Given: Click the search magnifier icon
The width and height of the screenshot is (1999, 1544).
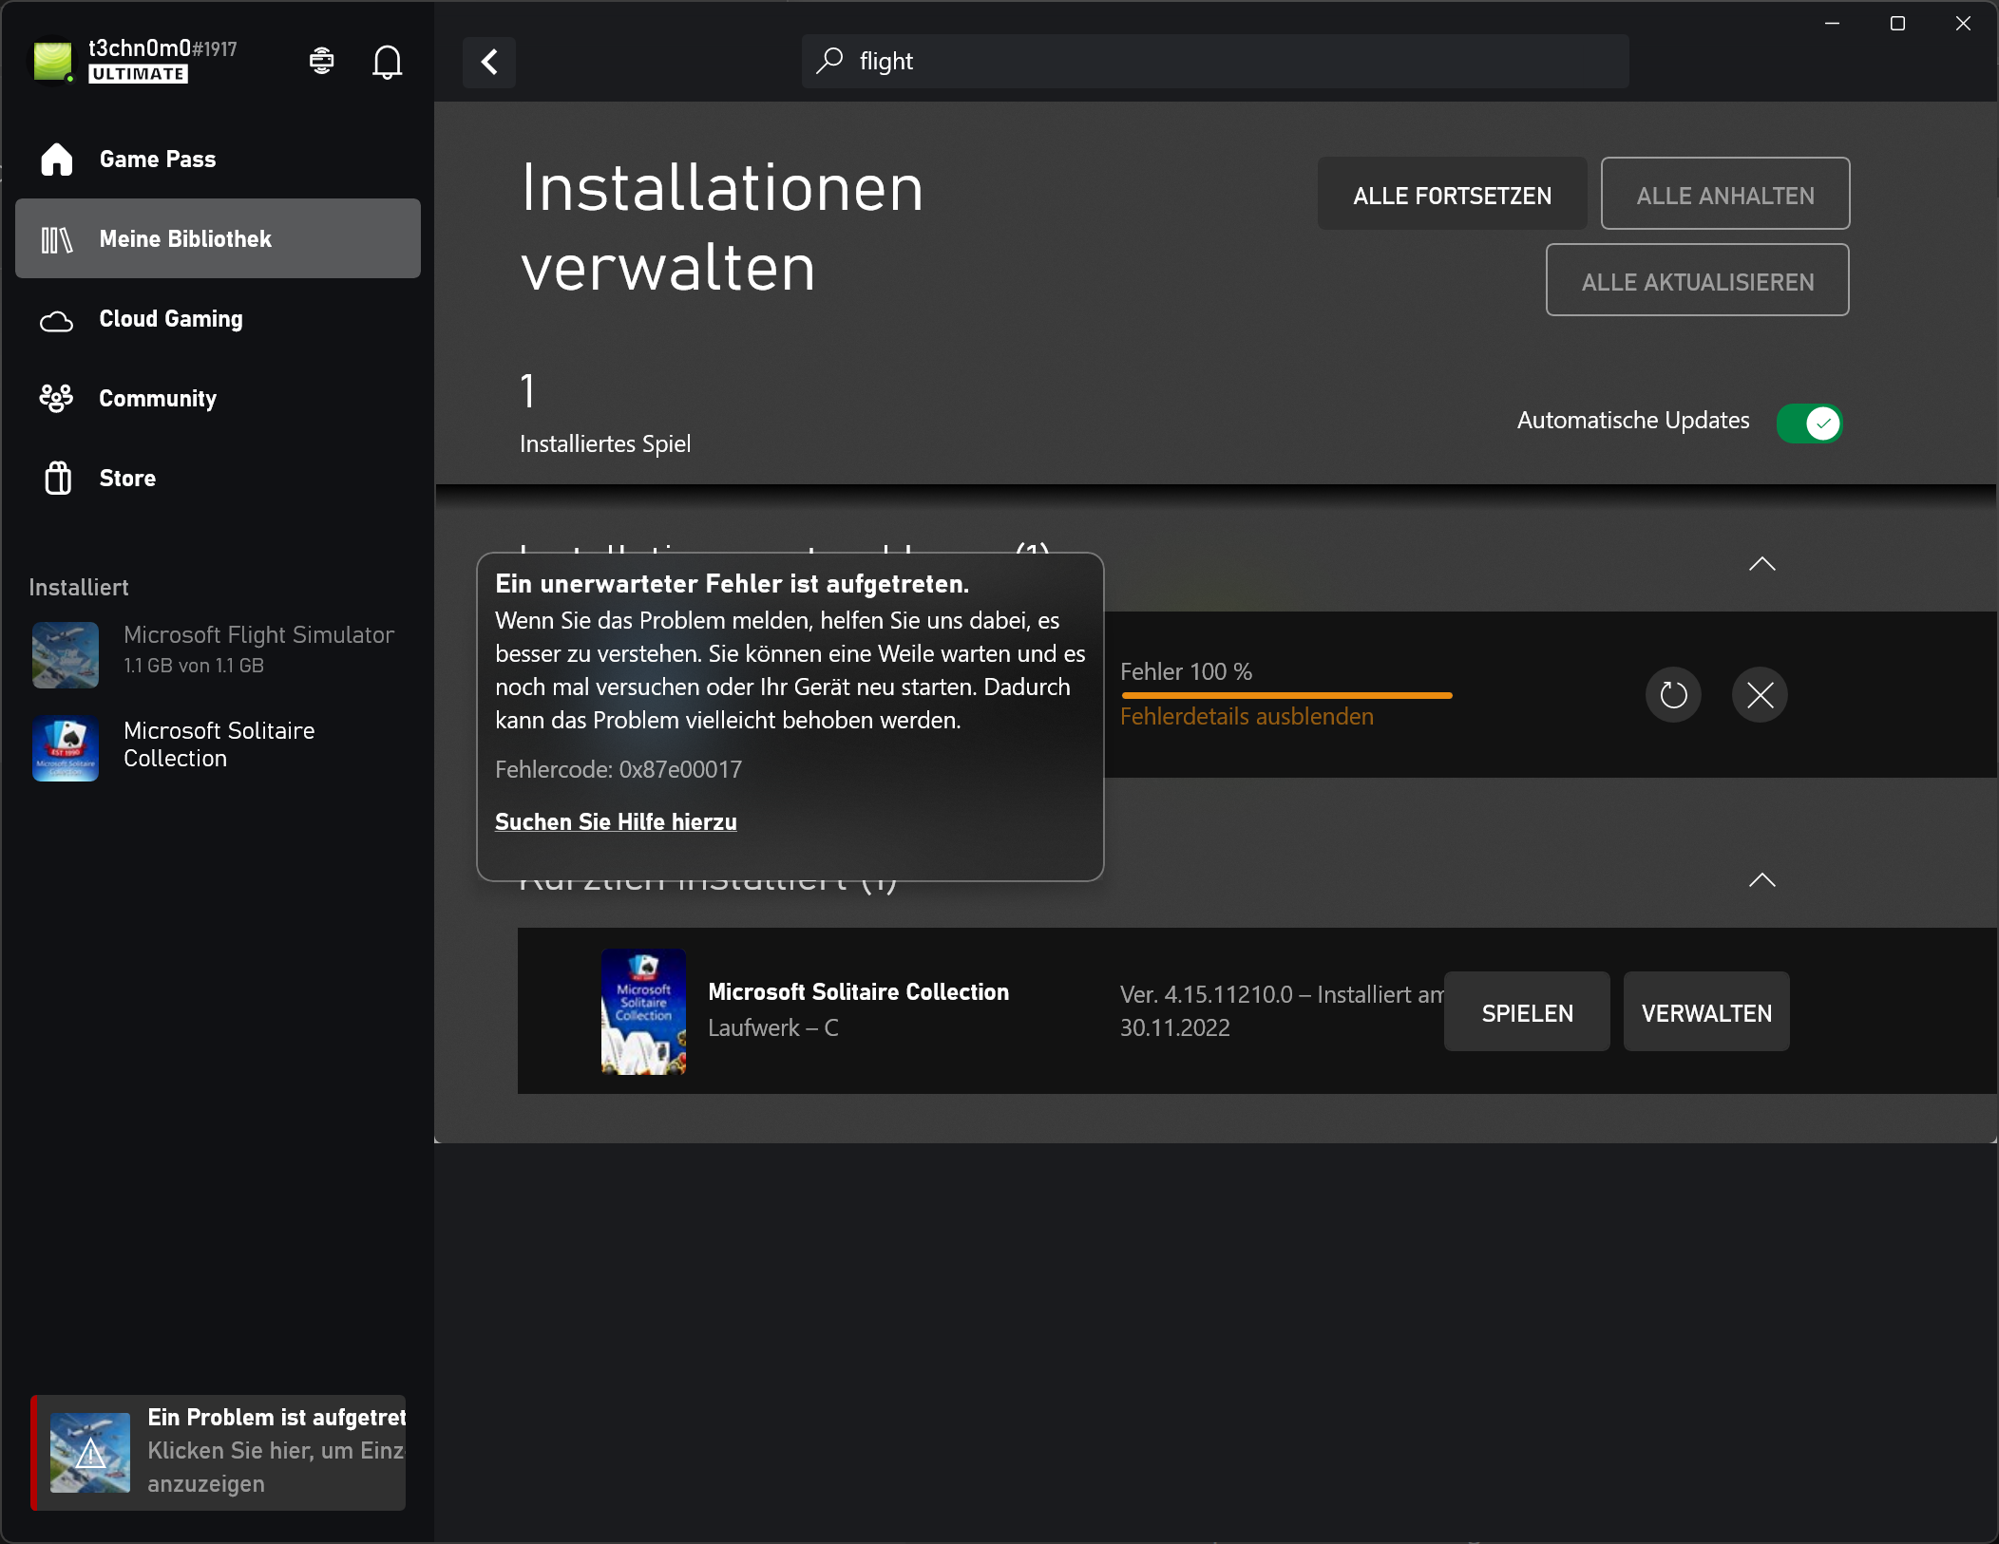Looking at the screenshot, I should tap(829, 61).
